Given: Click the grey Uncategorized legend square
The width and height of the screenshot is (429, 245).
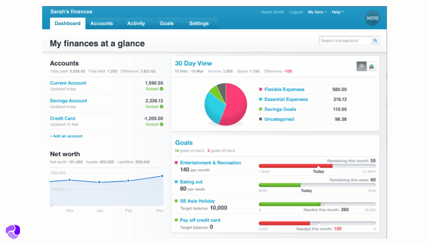Looking at the screenshot, I should tap(261, 119).
